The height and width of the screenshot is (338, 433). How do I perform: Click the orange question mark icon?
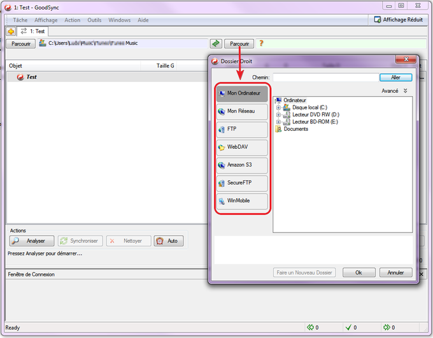[261, 43]
